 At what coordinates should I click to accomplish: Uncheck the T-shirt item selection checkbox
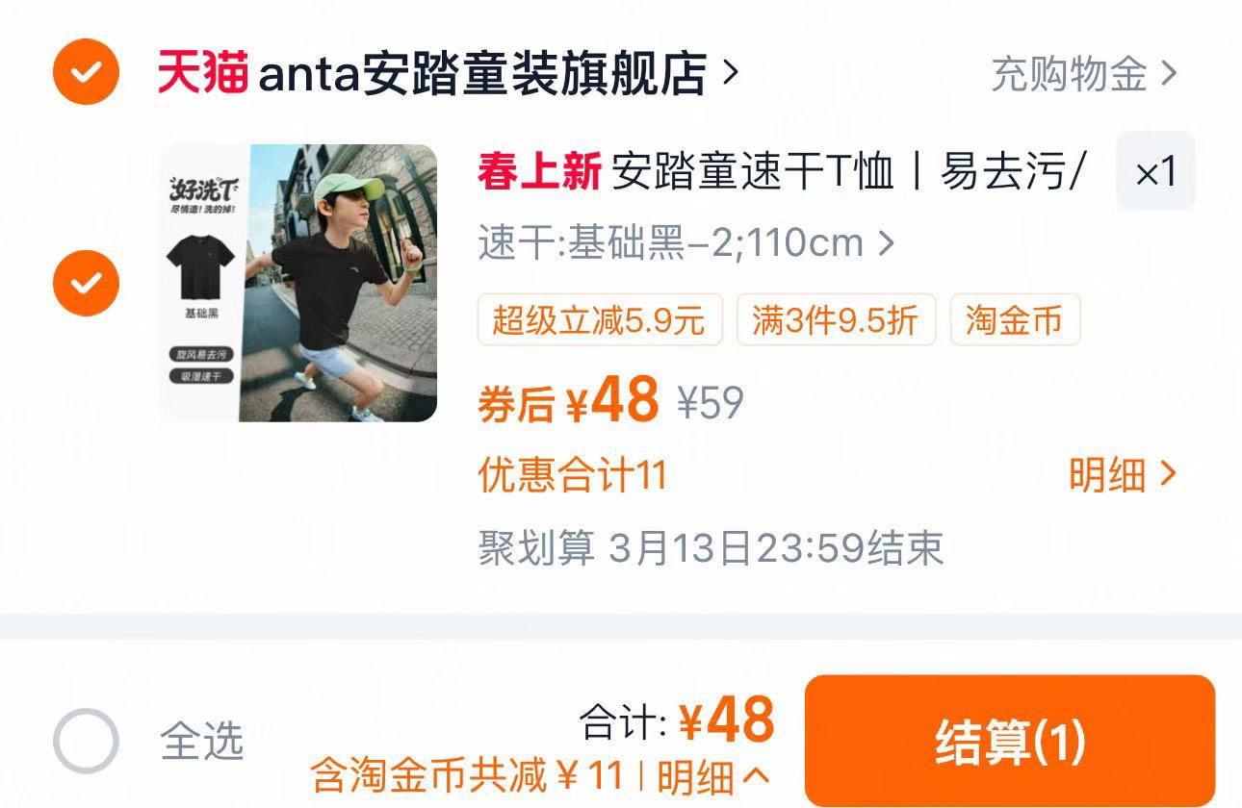[87, 283]
